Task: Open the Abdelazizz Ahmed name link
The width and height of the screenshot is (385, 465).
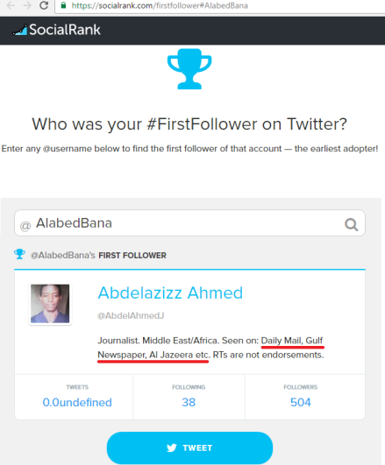Action: tap(170, 293)
